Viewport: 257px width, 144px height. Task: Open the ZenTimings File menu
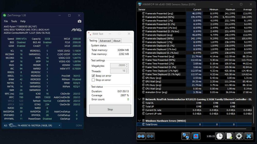6,21
